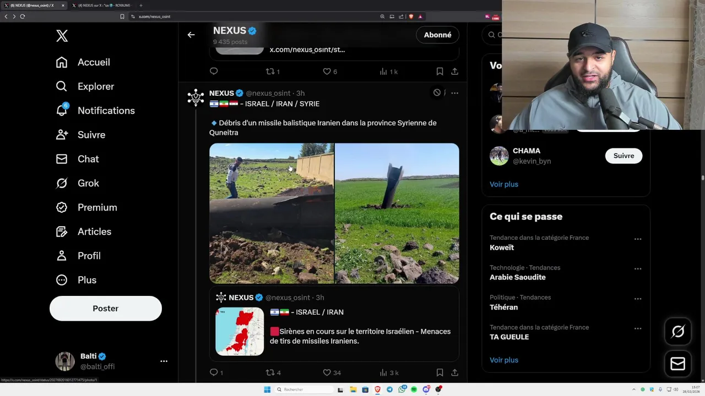The width and height of the screenshot is (705, 396).
Task: Bookmark the post with 6 likes
Action: click(x=440, y=71)
